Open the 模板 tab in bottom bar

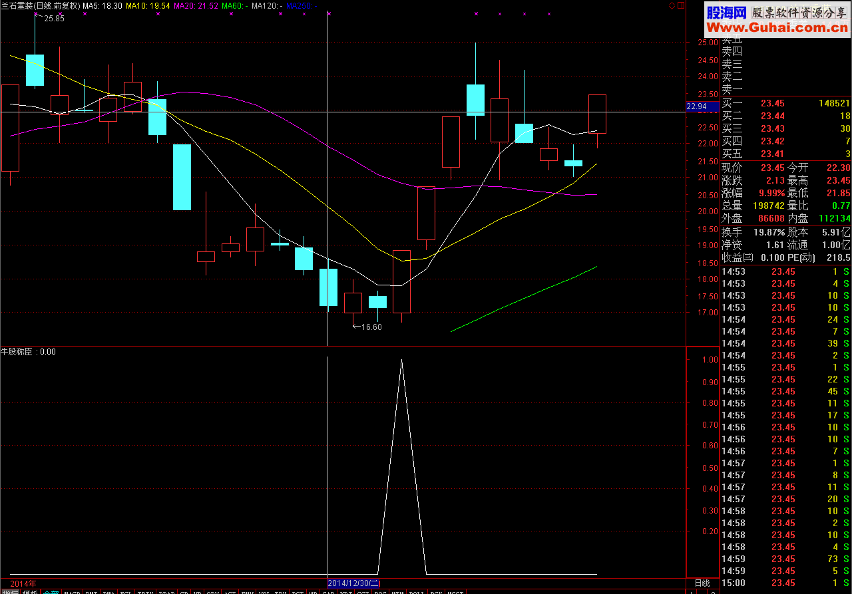[x=30, y=591]
